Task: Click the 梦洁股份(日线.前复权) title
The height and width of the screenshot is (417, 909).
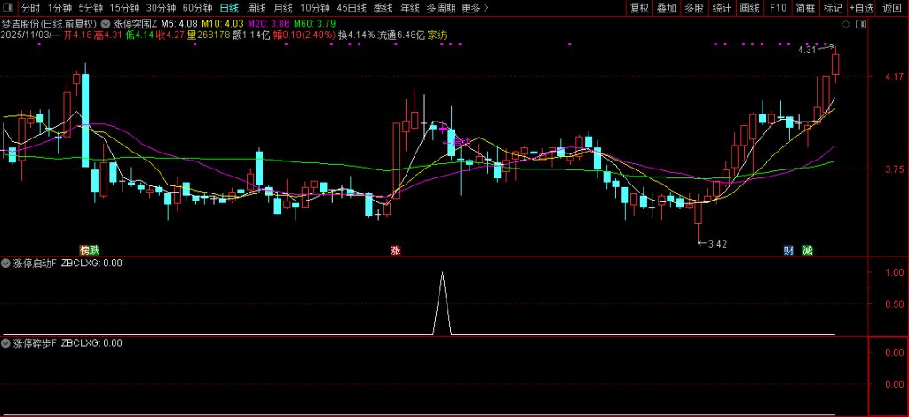Action: click(x=50, y=24)
